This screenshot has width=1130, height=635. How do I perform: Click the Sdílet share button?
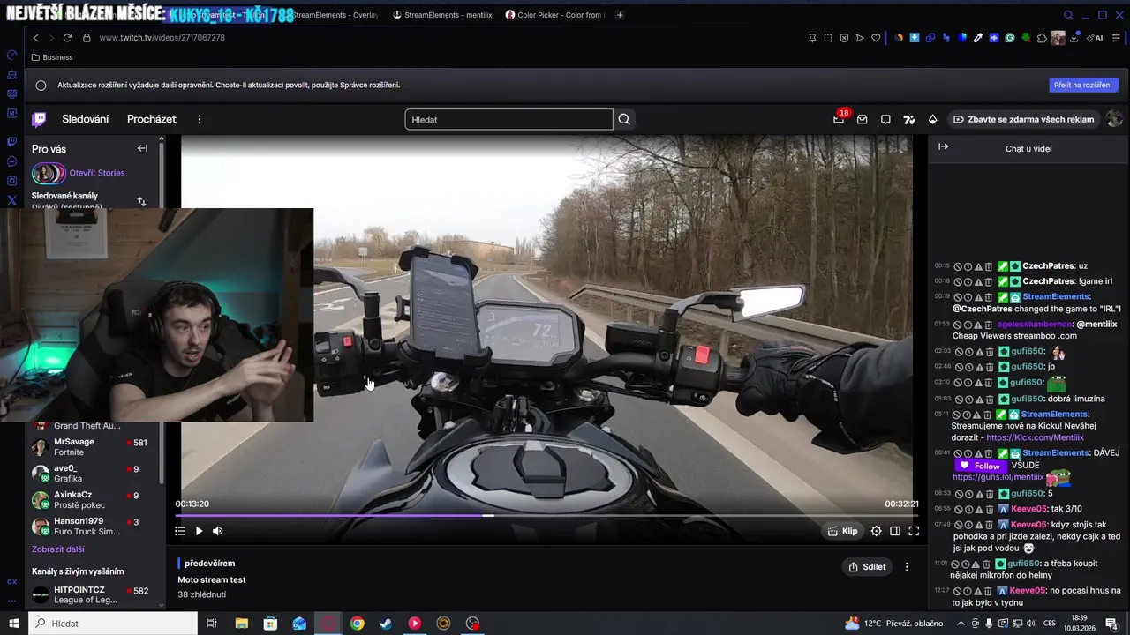pos(867,567)
